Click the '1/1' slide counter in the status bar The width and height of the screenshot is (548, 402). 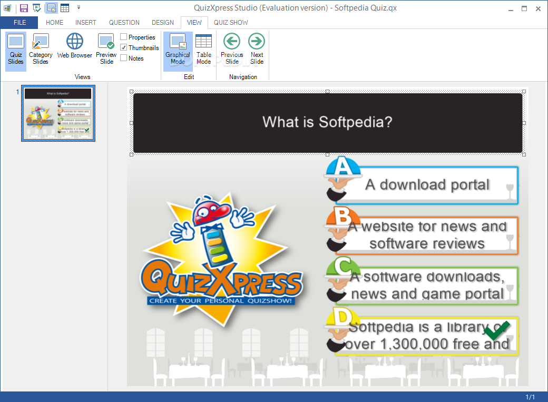[530, 397]
